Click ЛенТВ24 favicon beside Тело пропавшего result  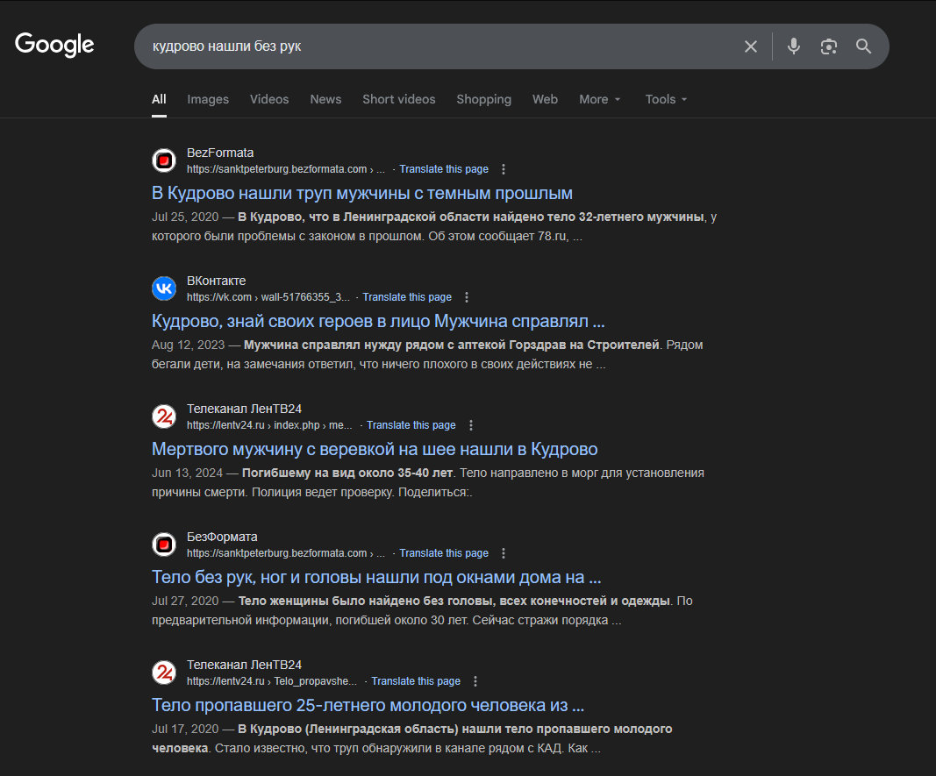click(164, 673)
